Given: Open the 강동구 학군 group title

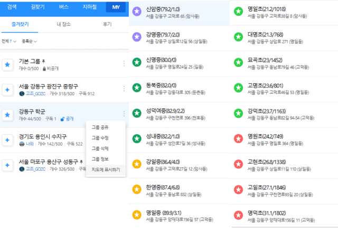Looking at the screenshot, I should pos(32,112).
